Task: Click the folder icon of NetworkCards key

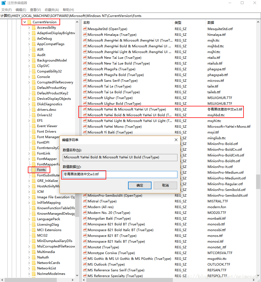Action: (x=34, y=263)
